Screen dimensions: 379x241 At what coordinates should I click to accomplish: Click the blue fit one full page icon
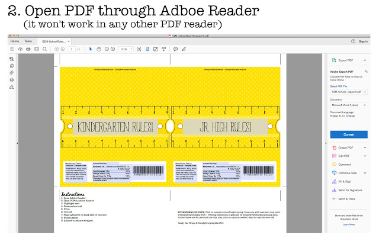[x=147, y=49]
